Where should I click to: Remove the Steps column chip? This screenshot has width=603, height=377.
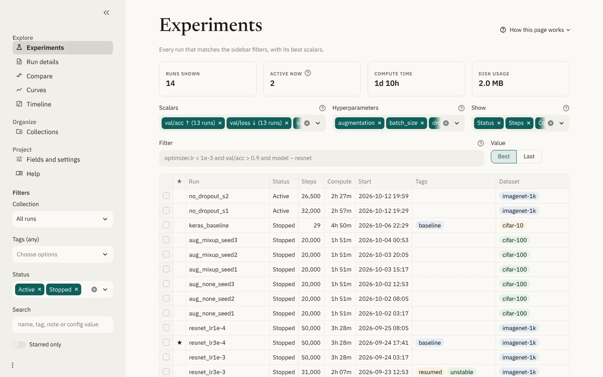[x=528, y=123]
